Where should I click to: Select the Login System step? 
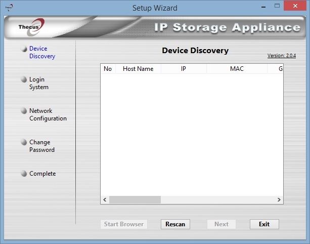(39, 83)
